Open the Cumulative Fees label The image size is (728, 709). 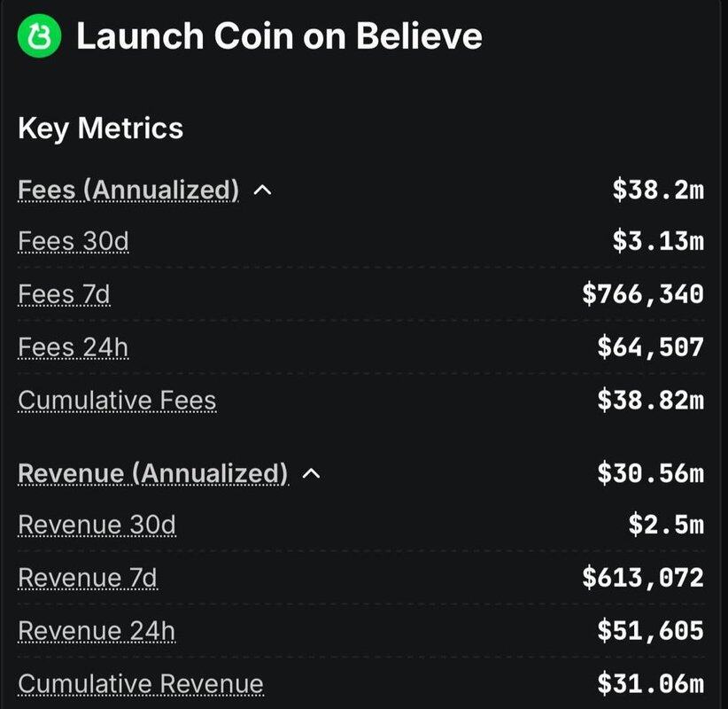(117, 400)
